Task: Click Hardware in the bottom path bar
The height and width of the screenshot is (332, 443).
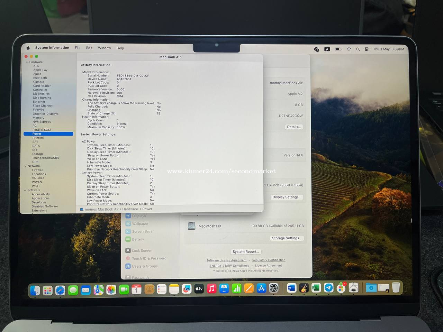Action: 130,209
